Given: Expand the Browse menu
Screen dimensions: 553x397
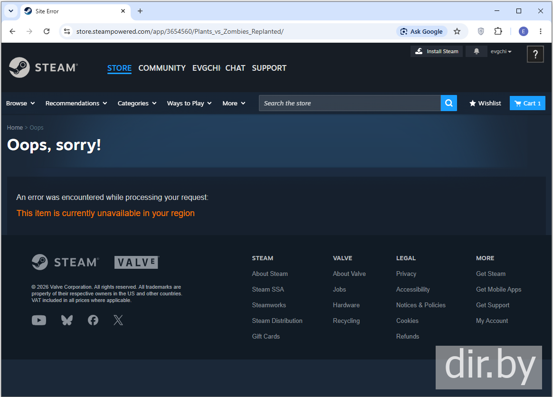Looking at the screenshot, I should click(20, 104).
